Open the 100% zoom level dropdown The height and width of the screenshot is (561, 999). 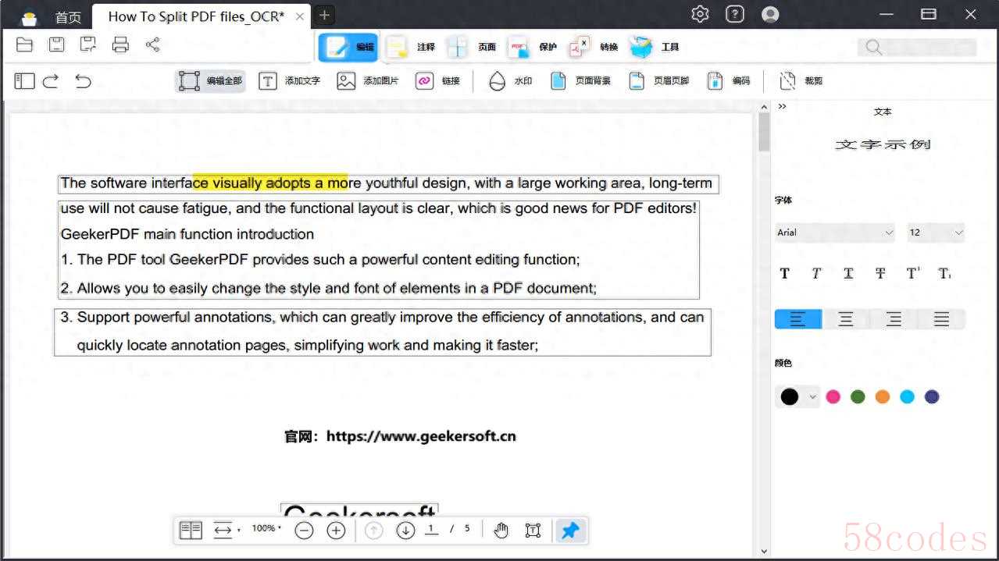pyautogui.click(x=266, y=529)
